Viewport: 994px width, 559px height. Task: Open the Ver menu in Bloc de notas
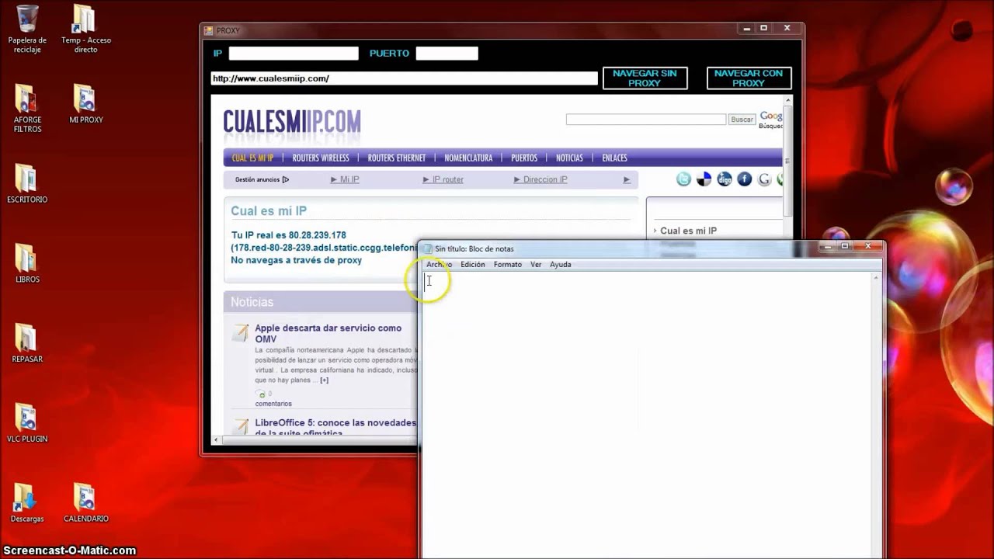click(x=536, y=265)
